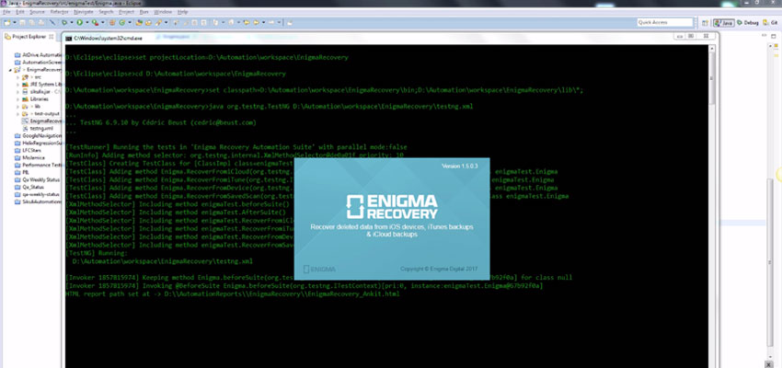This screenshot has width=782, height=368.
Task: Open the Navigate menu
Action: tap(84, 11)
